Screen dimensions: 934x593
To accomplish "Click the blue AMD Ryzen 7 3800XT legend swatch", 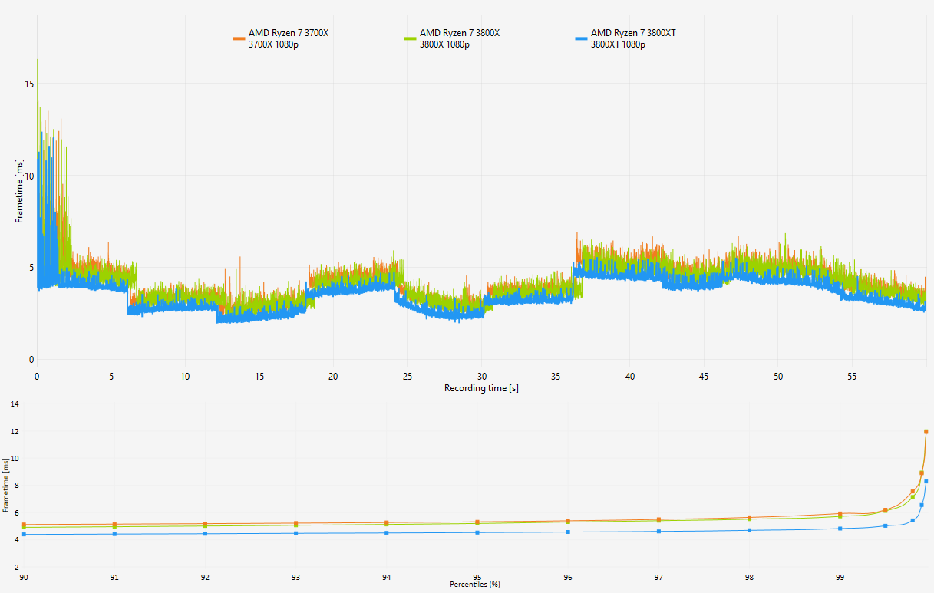I will point(581,38).
